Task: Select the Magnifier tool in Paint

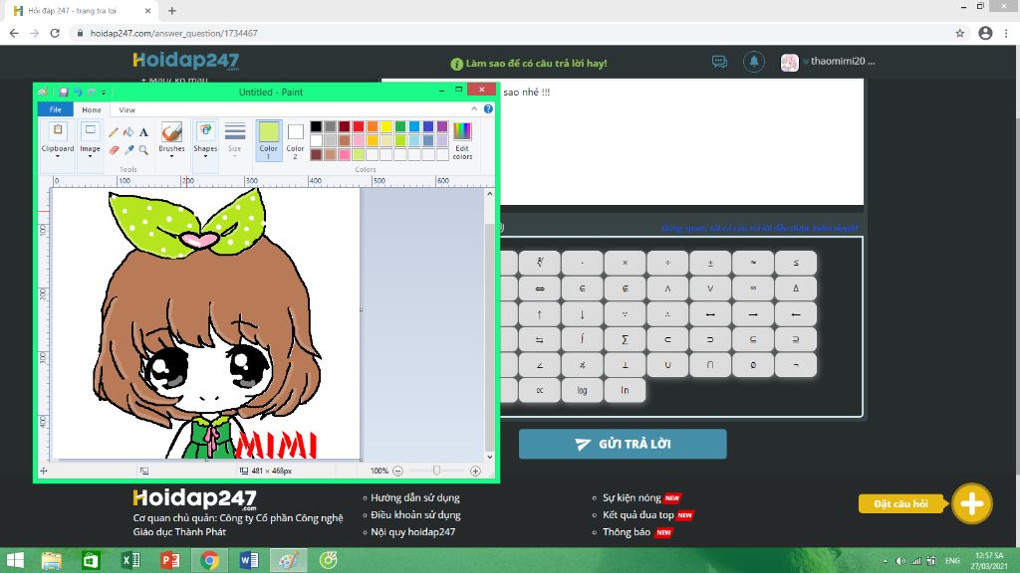Action: tap(143, 150)
